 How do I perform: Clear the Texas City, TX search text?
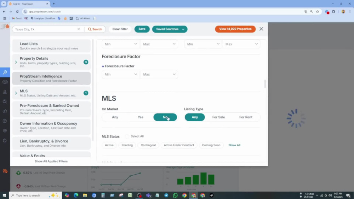tap(79, 29)
